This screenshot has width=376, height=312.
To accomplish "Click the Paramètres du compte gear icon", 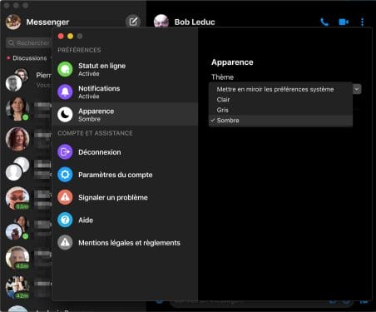I will pos(65,175).
